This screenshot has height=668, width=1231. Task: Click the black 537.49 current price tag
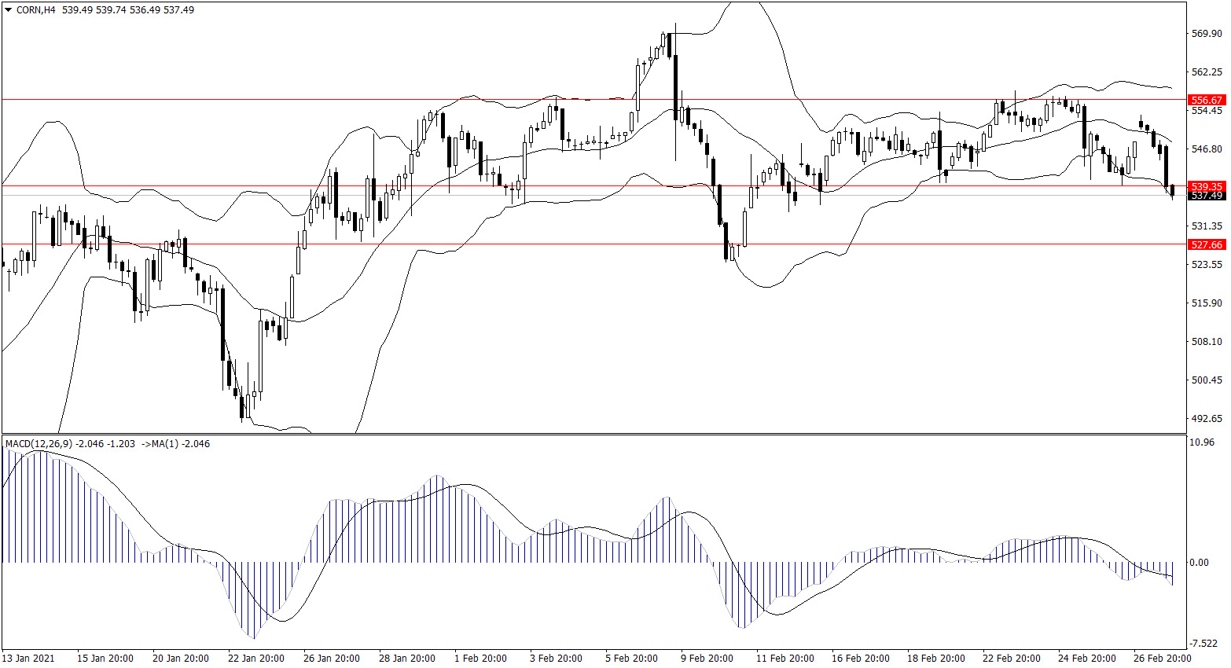coord(1207,196)
